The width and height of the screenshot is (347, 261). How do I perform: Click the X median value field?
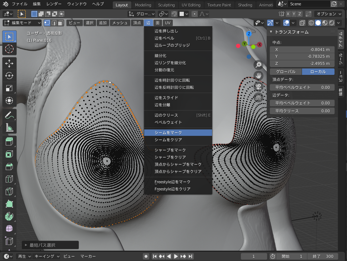coord(302,50)
